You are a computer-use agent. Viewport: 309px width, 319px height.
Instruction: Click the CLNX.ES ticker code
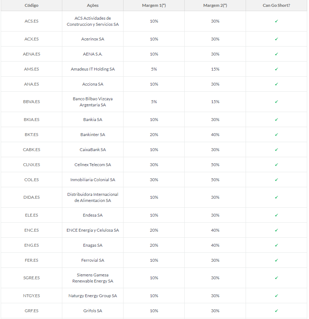pyautogui.click(x=32, y=165)
